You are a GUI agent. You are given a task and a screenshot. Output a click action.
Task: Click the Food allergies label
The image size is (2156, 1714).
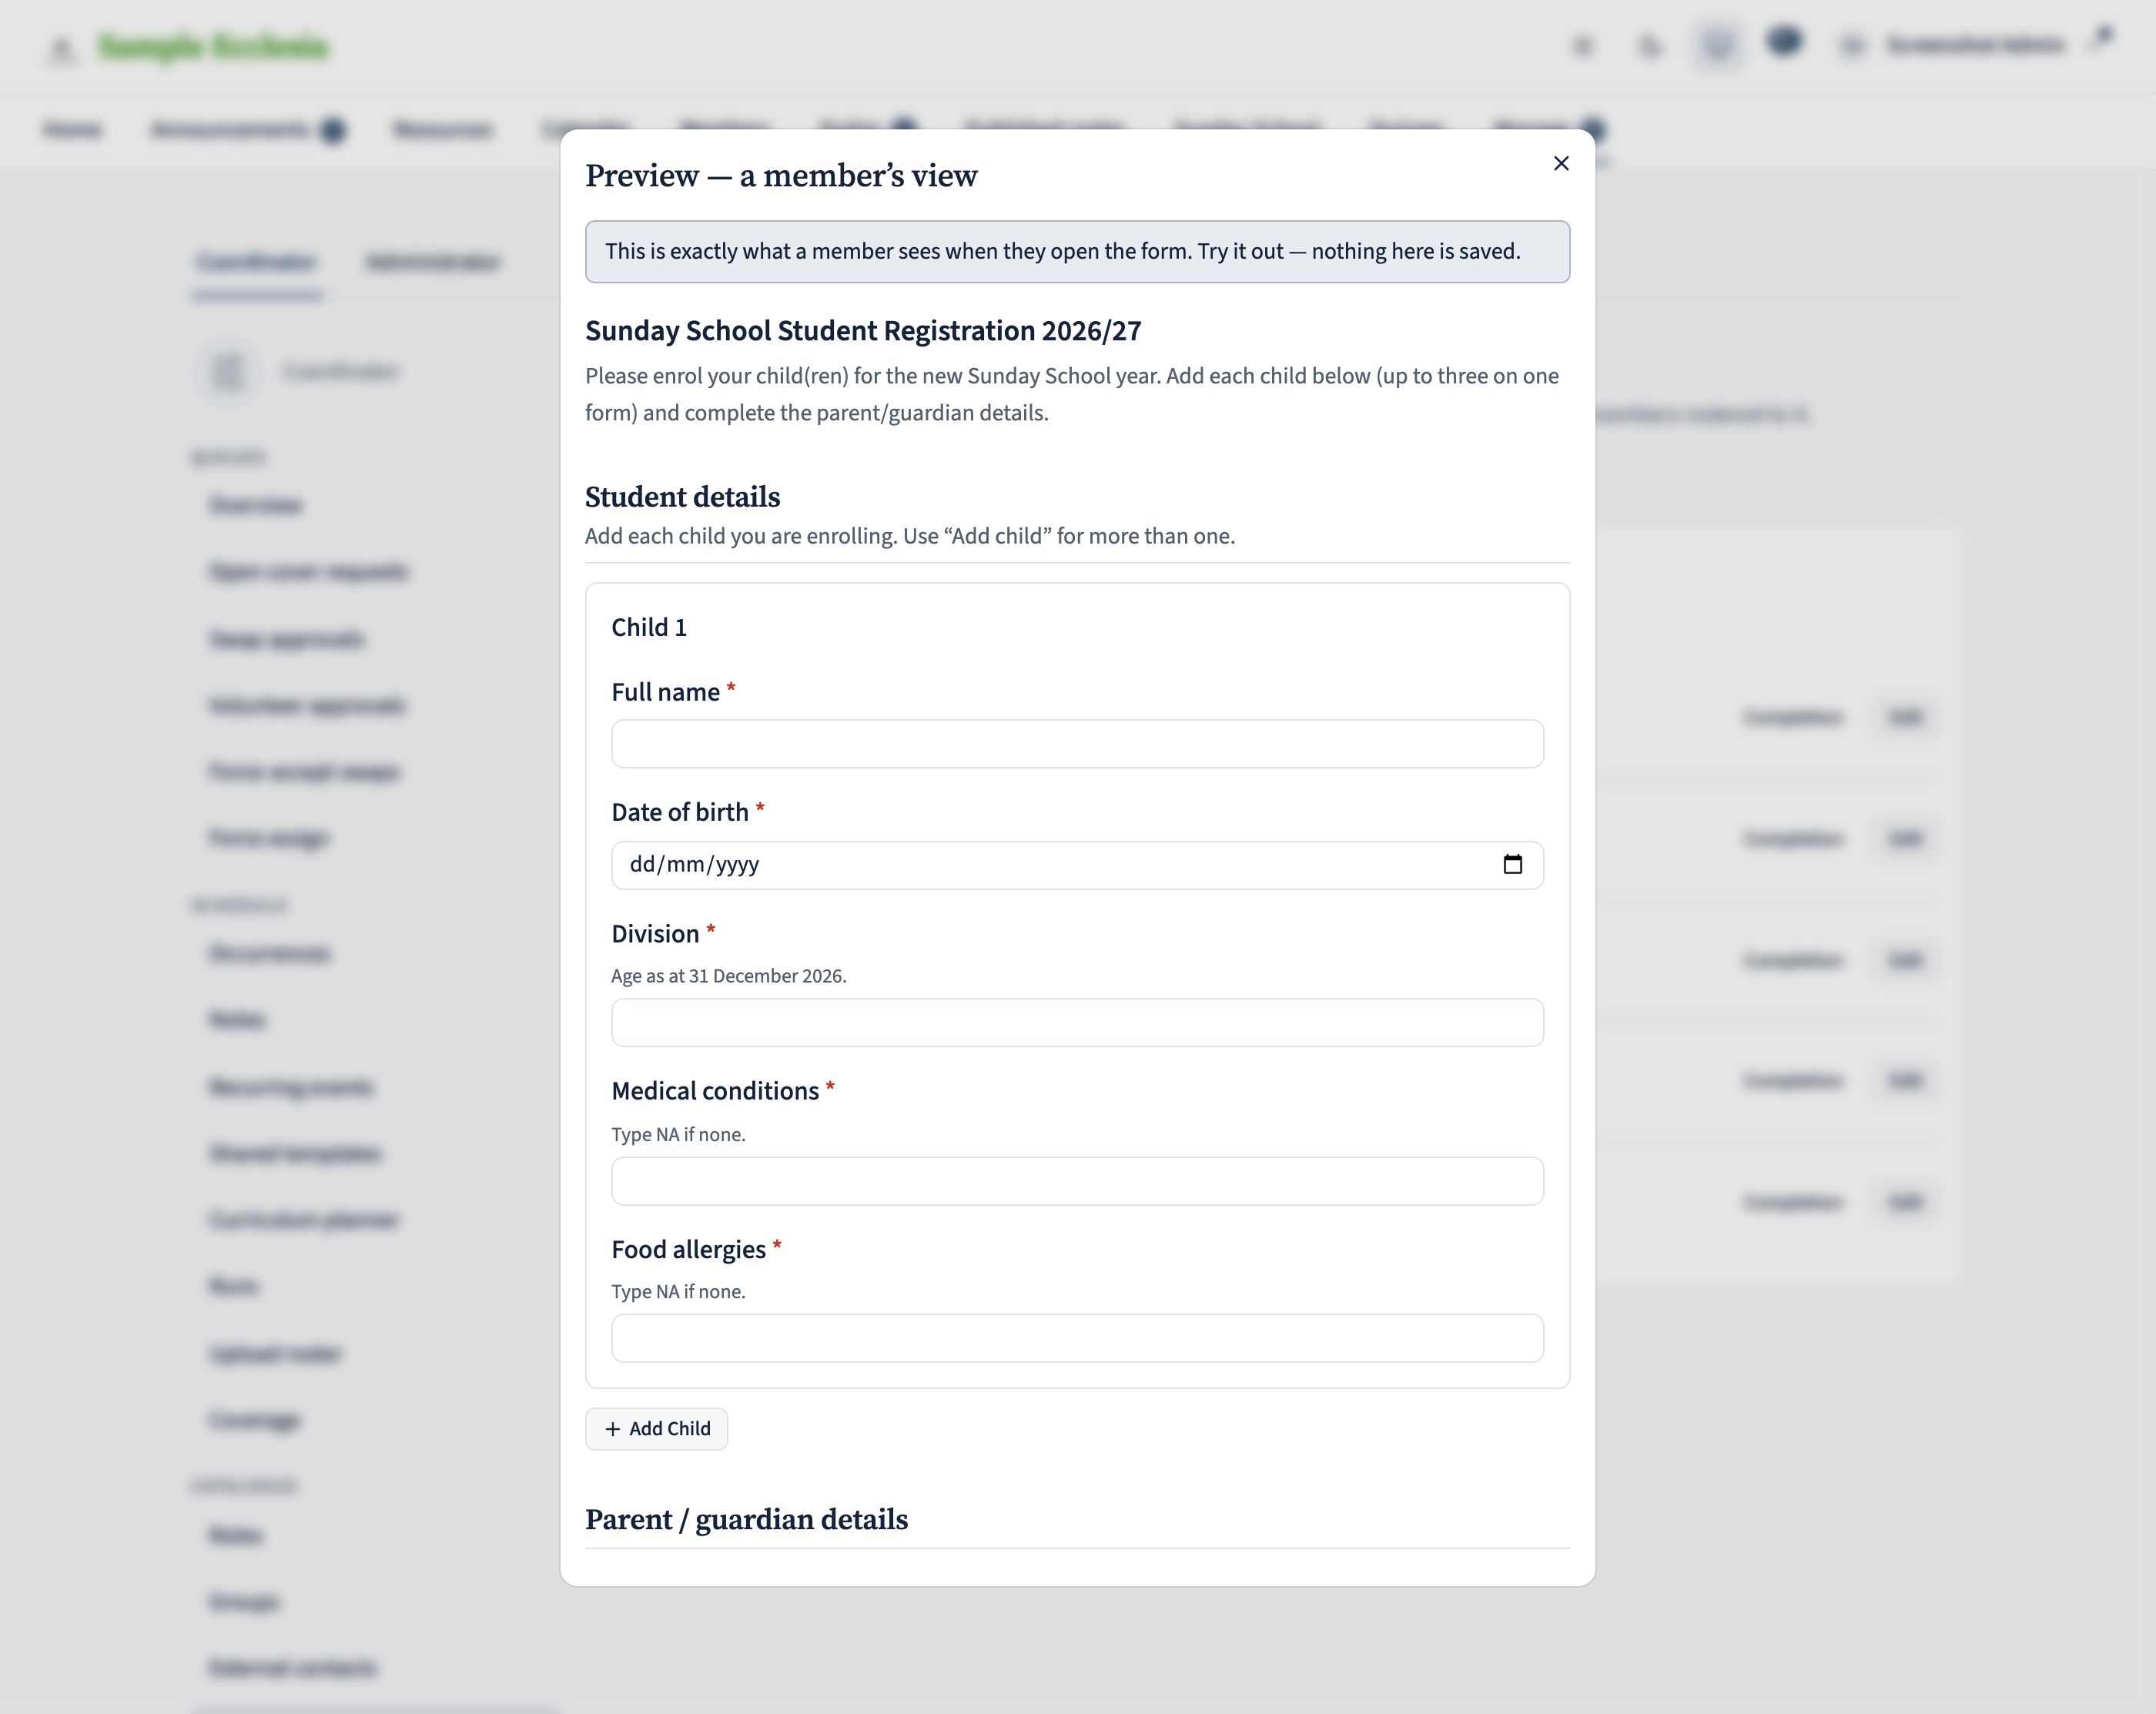[688, 1250]
